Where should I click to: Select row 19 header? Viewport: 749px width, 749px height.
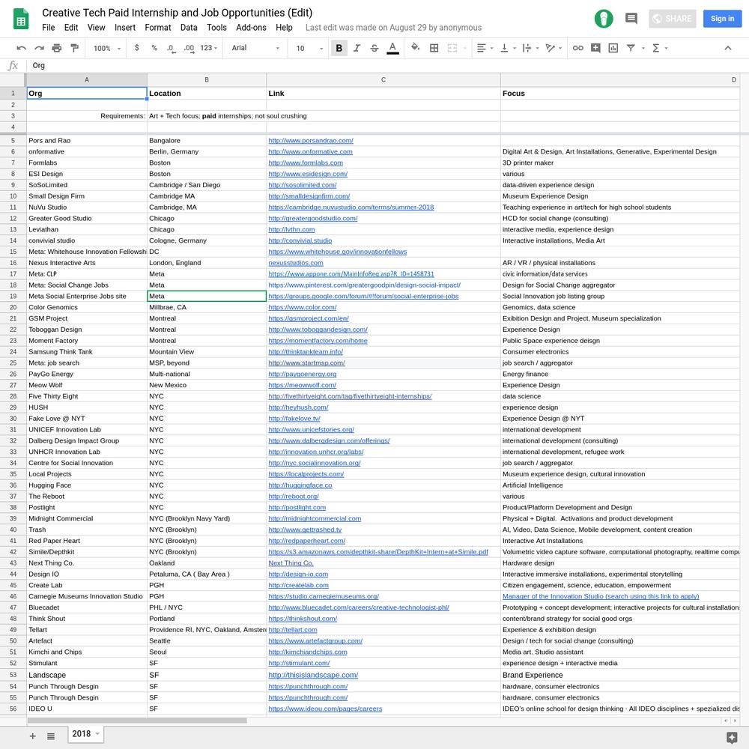[13, 296]
